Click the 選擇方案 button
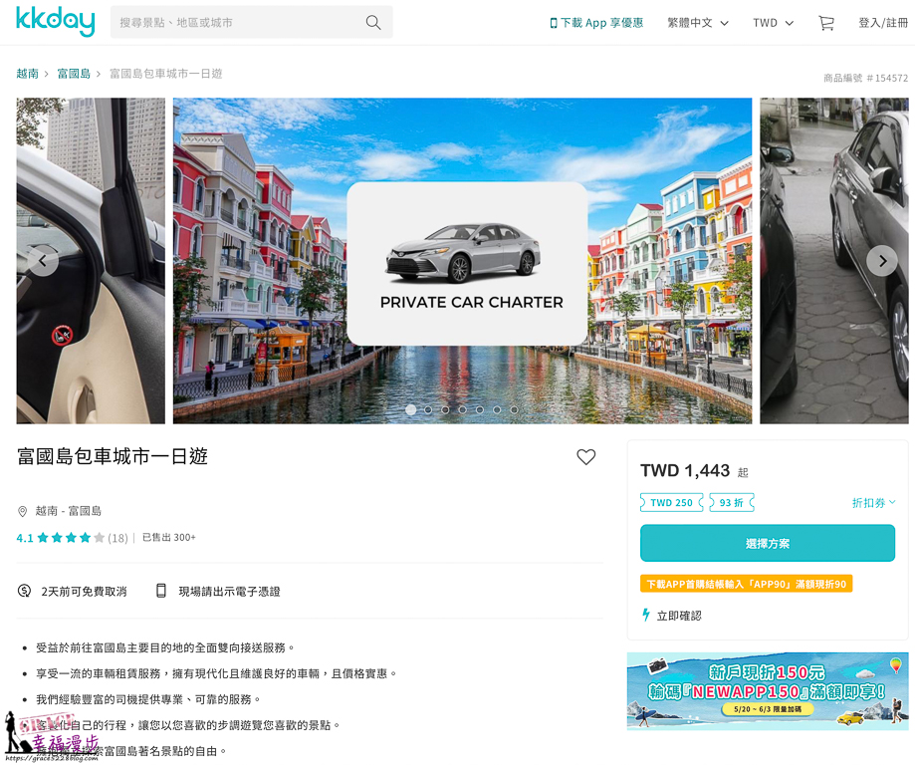915x765 pixels. [x=768, y=543]
